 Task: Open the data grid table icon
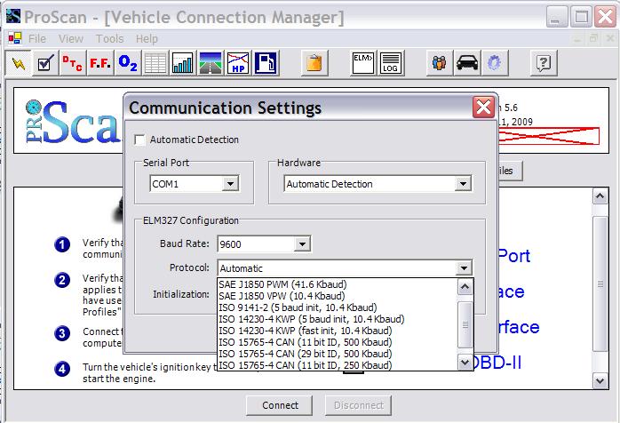pyautogui.click(x=155, y=63)
